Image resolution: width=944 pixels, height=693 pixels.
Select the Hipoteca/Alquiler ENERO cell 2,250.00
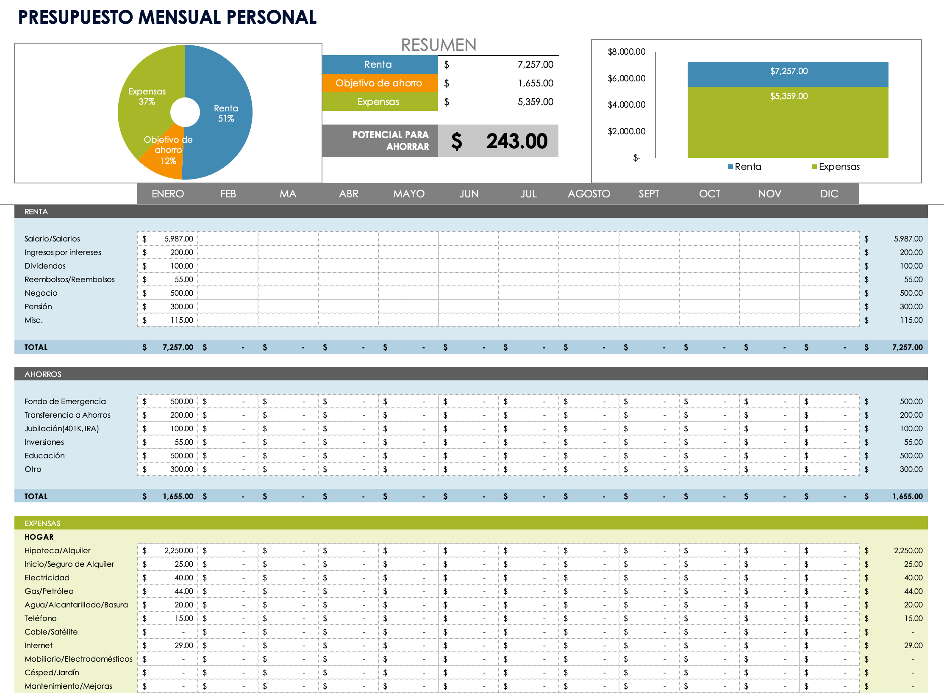tap(168, 550)
